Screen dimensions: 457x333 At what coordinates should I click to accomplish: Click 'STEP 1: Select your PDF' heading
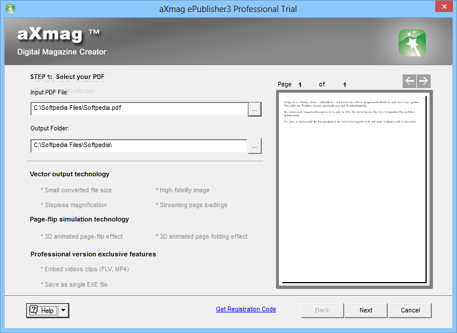(68, 77)
